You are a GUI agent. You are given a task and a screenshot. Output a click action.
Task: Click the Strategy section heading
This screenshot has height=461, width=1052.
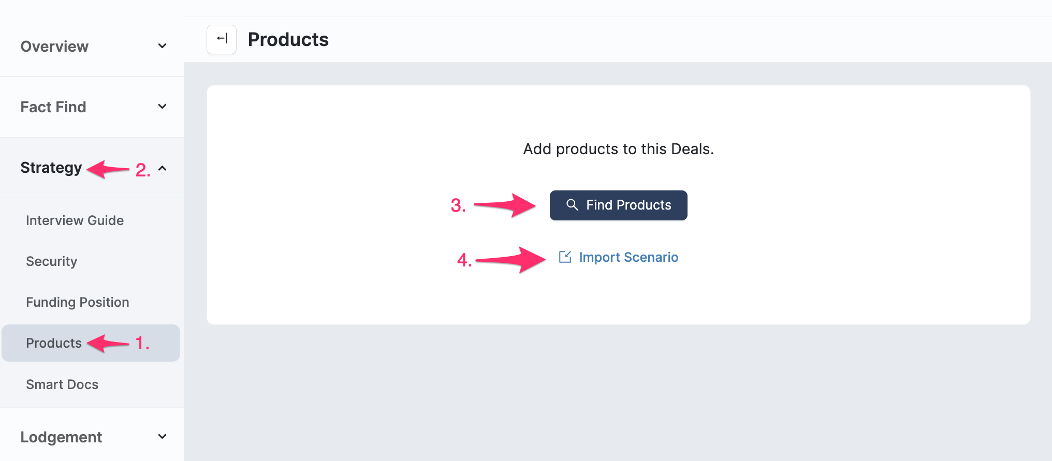[51, 168]
